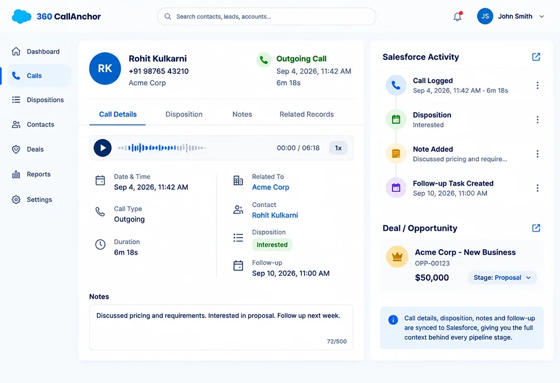560x383 pixels.
Task: Open Salesforce Activity in external view
Action: [536, 57]
